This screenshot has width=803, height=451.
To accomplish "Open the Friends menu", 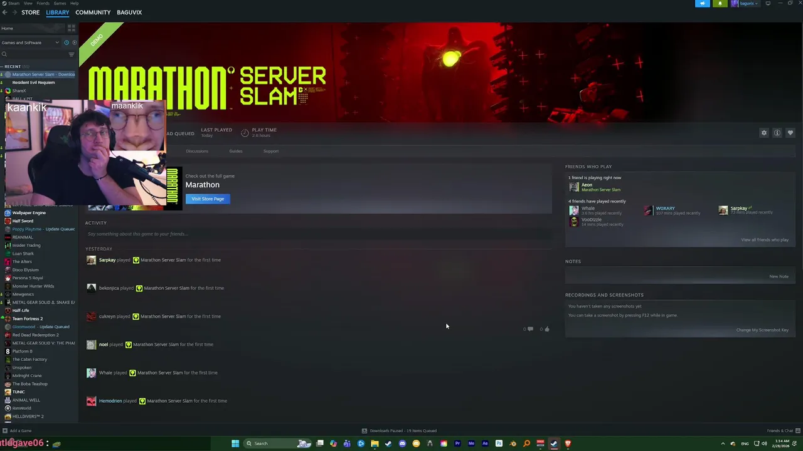I will [x=43, y=3].
